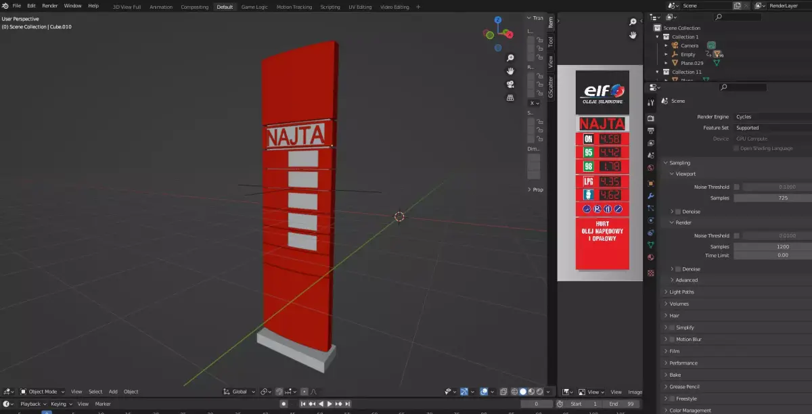Toggle the Viewport Denoise checkbox
The height and width of the screenshot is (414, 812).
(x=679, y=212)
